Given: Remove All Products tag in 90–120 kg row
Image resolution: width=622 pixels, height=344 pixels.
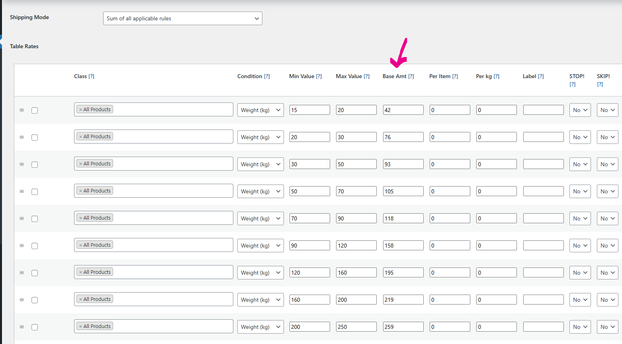Looking at the screenshot, I should 80,245.
